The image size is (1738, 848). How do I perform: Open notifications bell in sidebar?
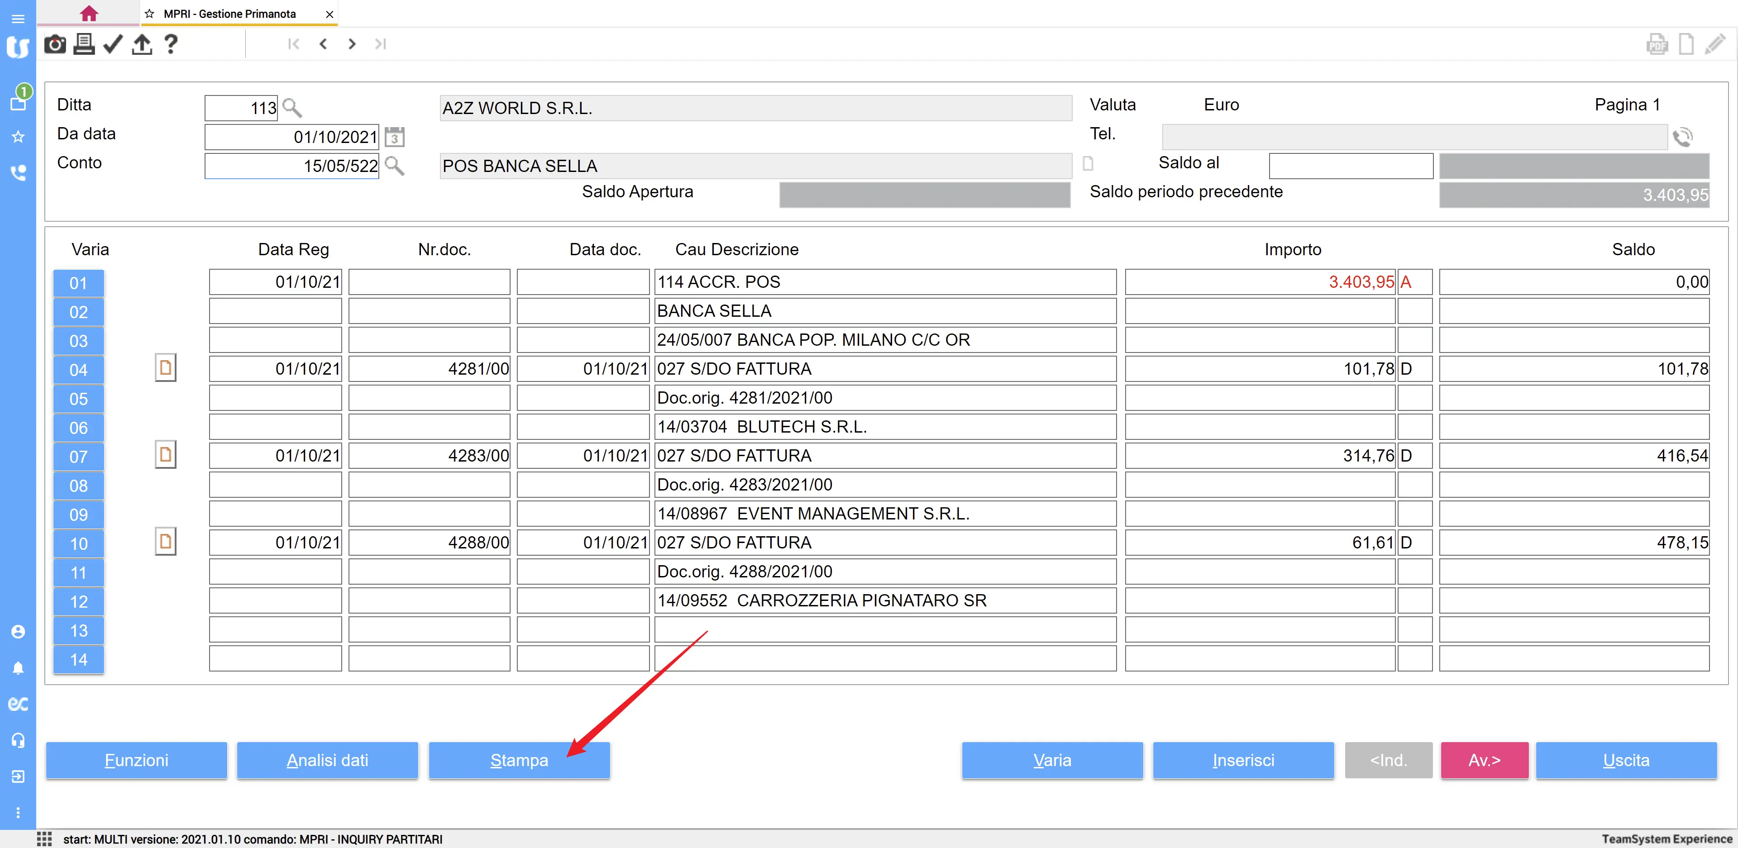pyautogui.click(x=18, y=668)
